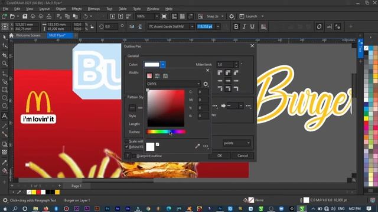Screen dimensions: 378x212
Task: Click the Print icon in the toolbar
Action: pos(49,16)
